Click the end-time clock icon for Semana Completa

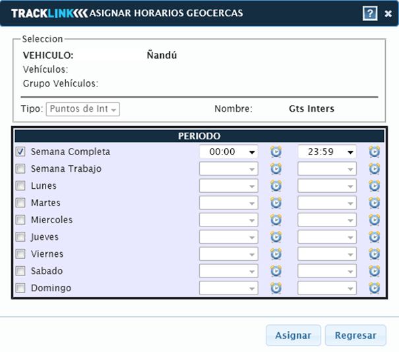click(374, 152)
